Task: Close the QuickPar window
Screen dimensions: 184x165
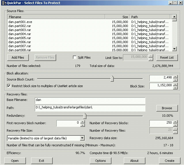Action: click(180, 3)
